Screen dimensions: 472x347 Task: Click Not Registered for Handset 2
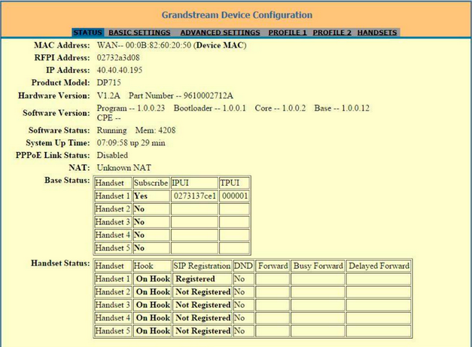pyautogui.click(x=203, y=291)
